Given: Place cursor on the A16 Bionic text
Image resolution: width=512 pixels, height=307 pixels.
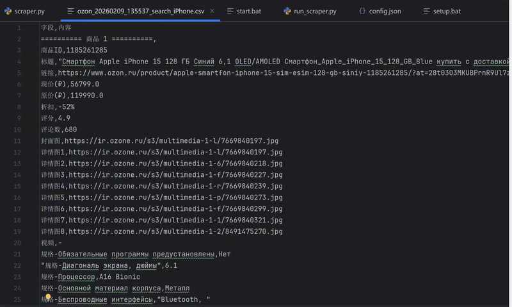Looking at the screenshot, I should coord(119,277).
